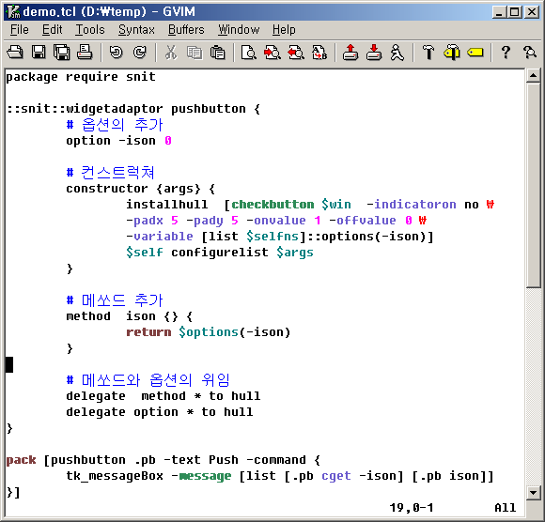This screenshot has width=545, height=522.
Task: Open the Buffers menu
Action: click(x=186, y=30)
